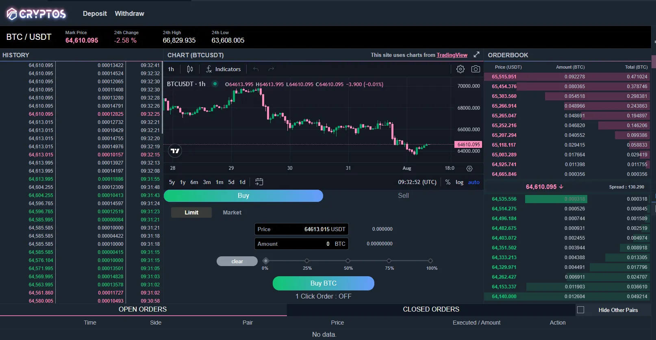
Task: Open the Indicators menu
Action: [224, 69]
